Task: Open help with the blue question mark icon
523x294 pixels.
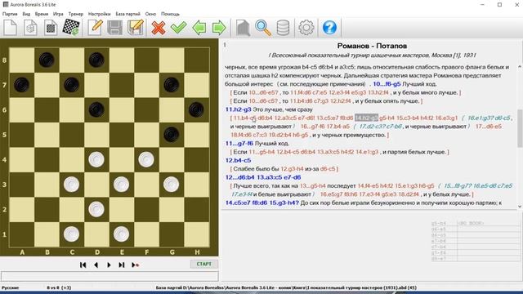Action: point(329,28)
